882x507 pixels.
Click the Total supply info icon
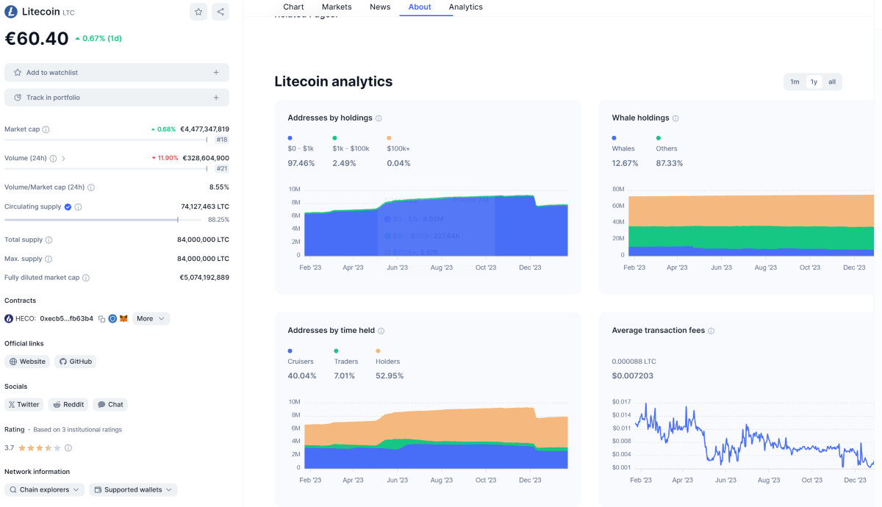click(x=49, y=240)
